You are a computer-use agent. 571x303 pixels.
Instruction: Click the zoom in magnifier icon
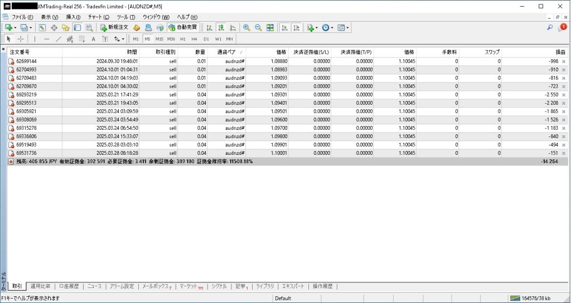pyautogui.click(x=246, y=27)
